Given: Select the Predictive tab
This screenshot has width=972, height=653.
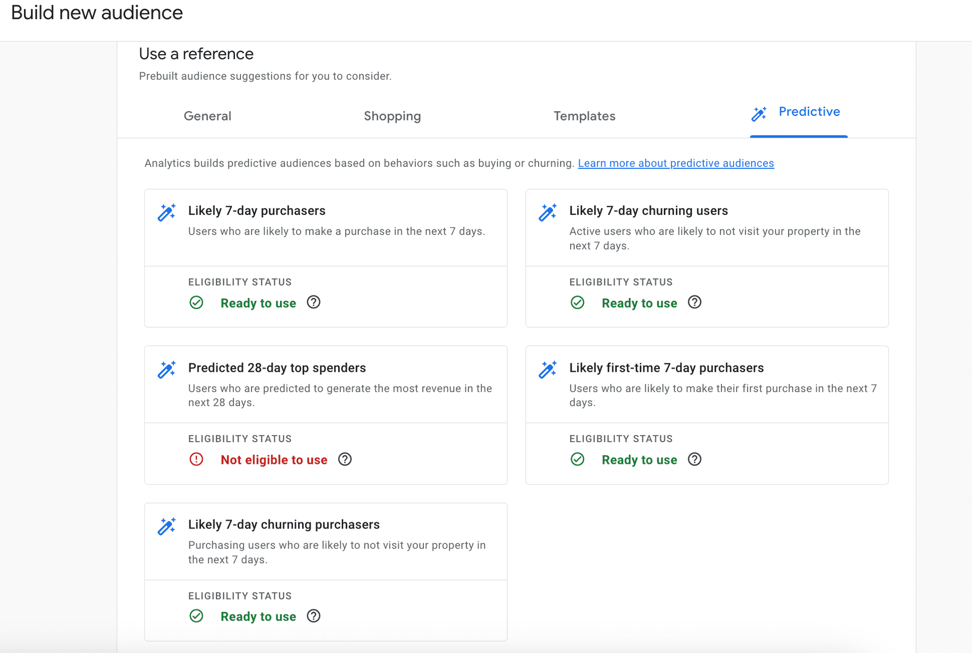Looking at the screenshot, I should (x=808, y=112).
